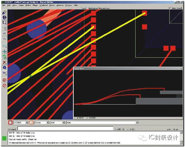The height and width of the screenshot is (147, 185).
Task: Open the Setup menu
Action: pos(21,5)
